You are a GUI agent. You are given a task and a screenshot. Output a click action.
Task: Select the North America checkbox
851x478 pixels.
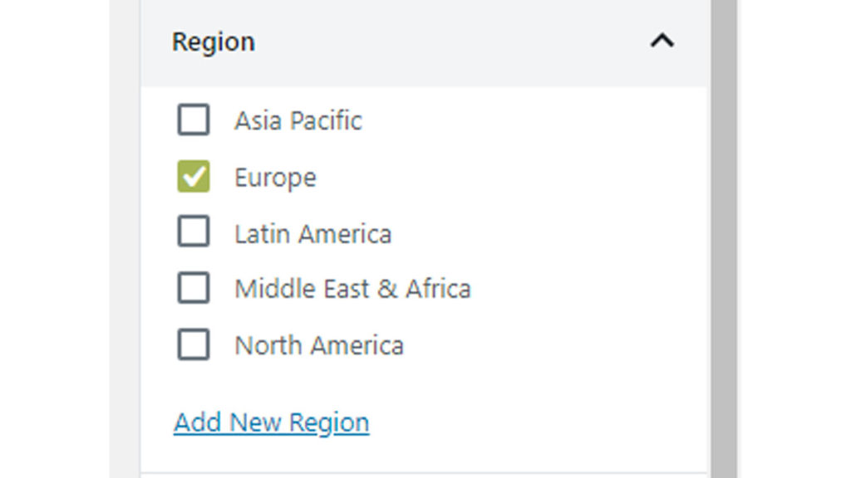click(194, 344)
